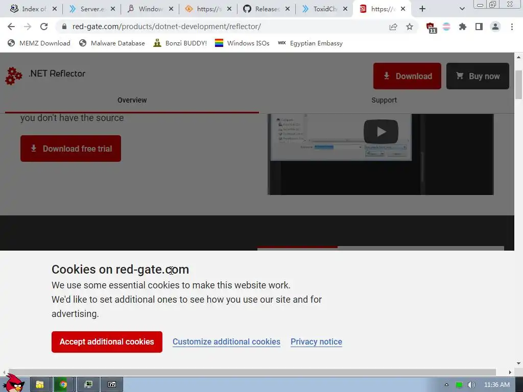Open Windows ISOs bookmark
Image resolution: width=523 pixels, height=392 pixels.
pos(242,43)
